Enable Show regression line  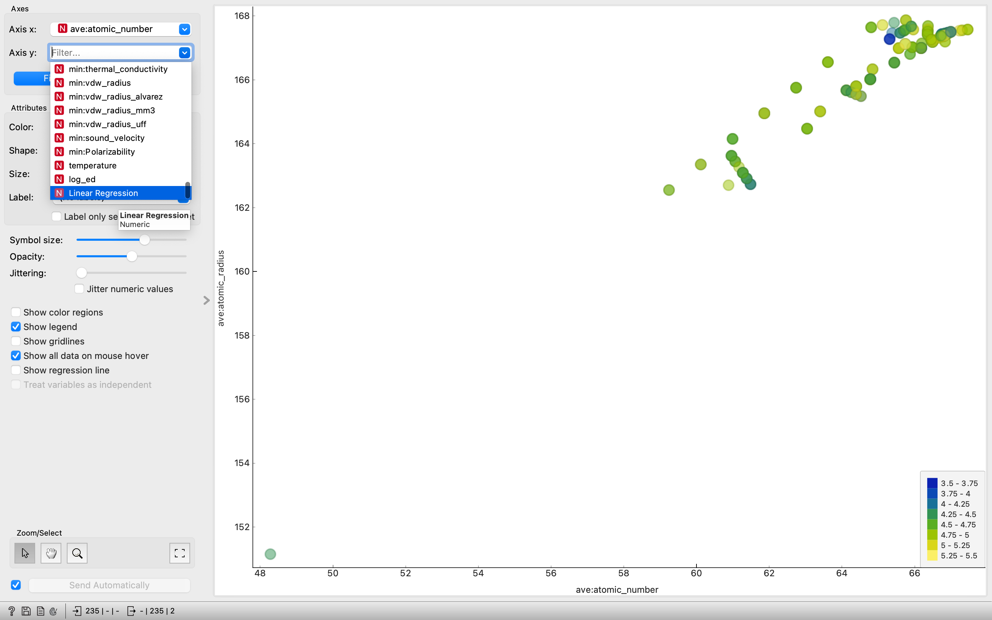[x=15, y=370]
